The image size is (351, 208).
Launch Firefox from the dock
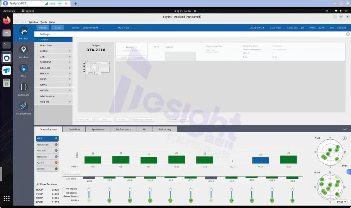[x=7, y=20]
